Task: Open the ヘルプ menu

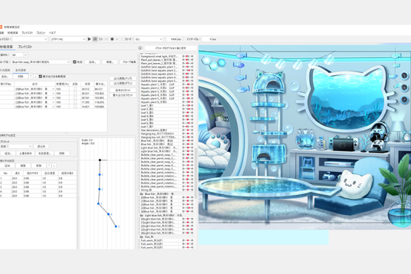Action: (52, 33)
